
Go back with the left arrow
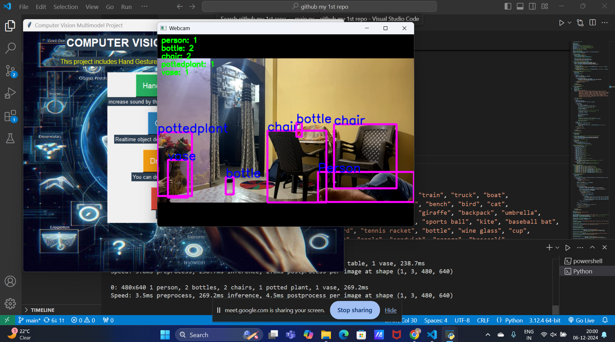180,7
